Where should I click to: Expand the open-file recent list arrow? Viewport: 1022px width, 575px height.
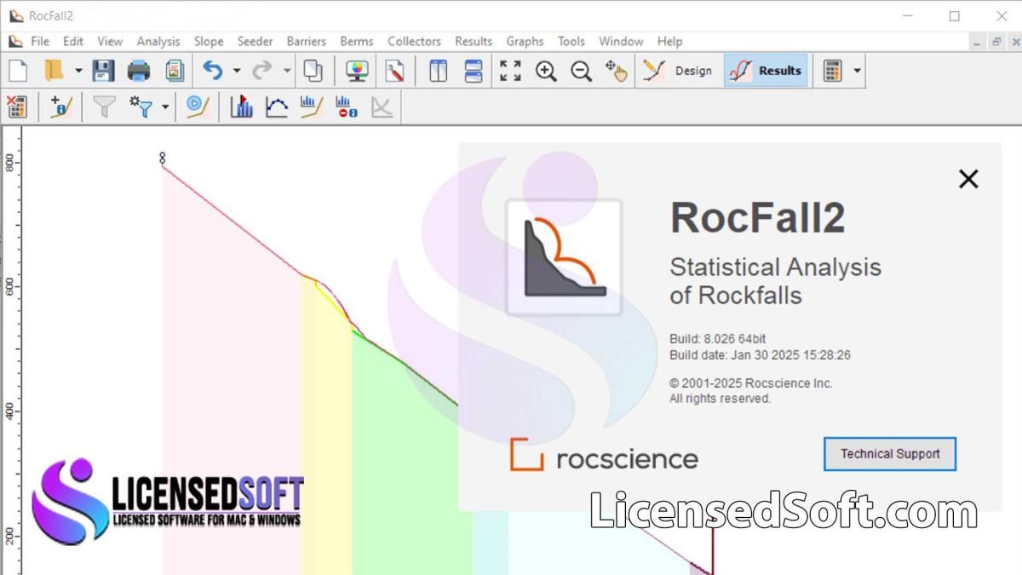point(78,71)
